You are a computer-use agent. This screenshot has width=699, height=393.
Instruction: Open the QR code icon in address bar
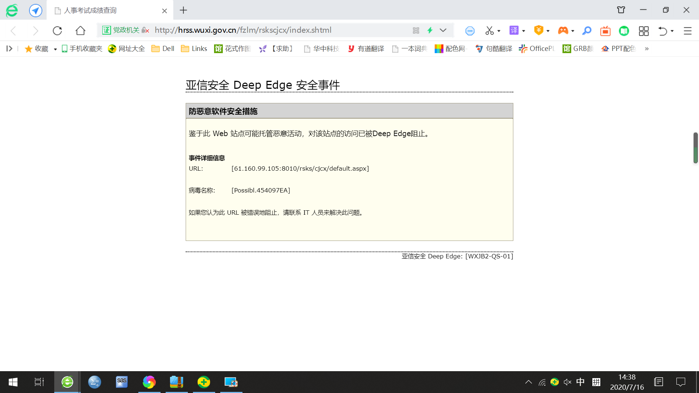(x=416, y=30)
